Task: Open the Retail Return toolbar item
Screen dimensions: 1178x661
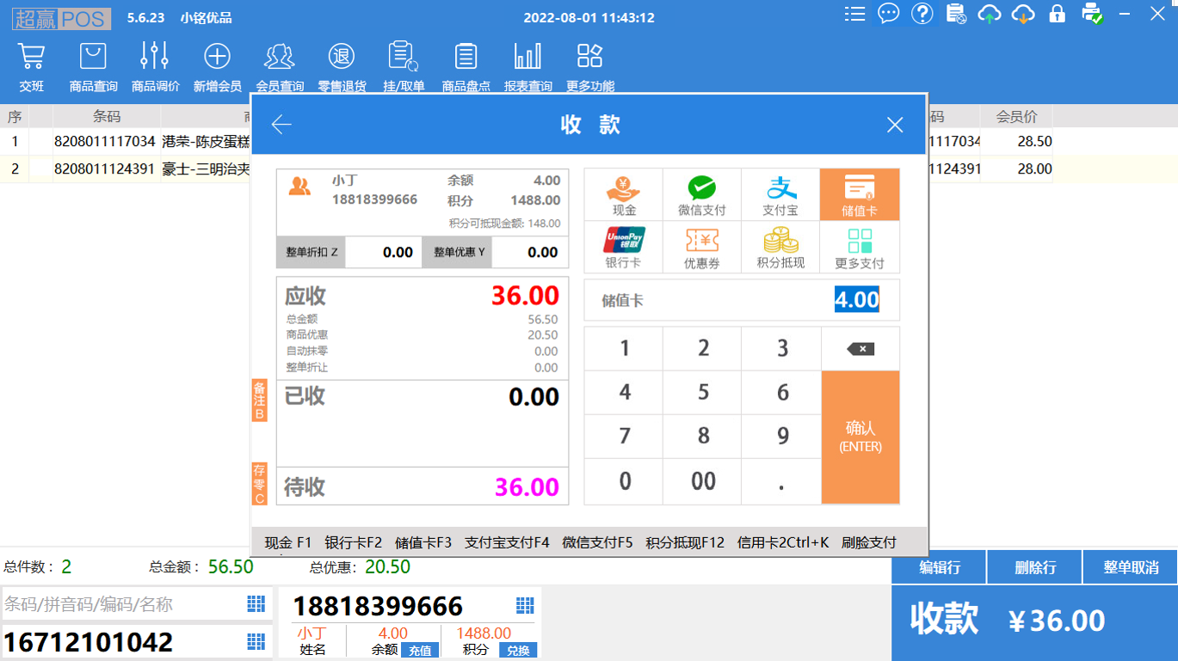Action: [342, 67]
